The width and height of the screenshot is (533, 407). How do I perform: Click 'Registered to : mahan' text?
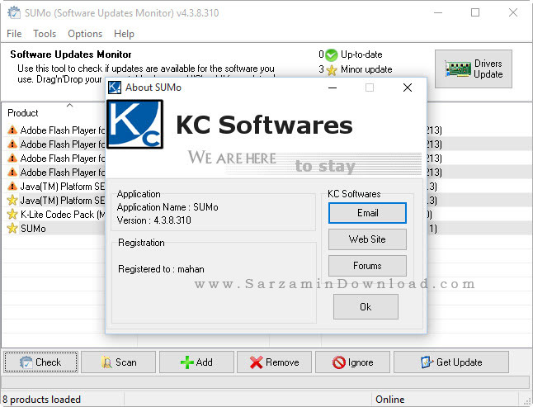point(161,269)
